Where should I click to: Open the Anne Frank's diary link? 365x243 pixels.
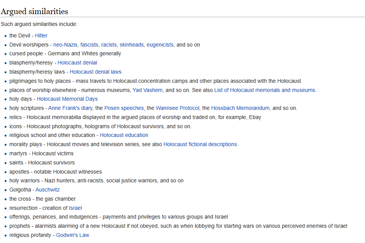point(70,108)
